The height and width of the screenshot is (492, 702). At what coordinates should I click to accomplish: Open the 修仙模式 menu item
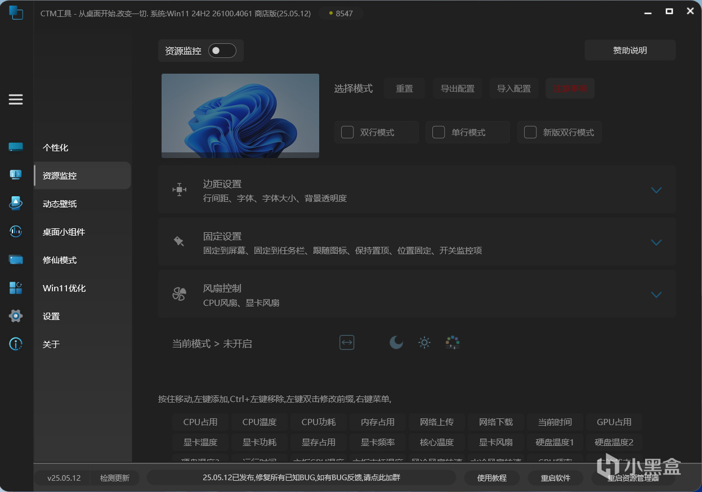(x=82, y=260)
